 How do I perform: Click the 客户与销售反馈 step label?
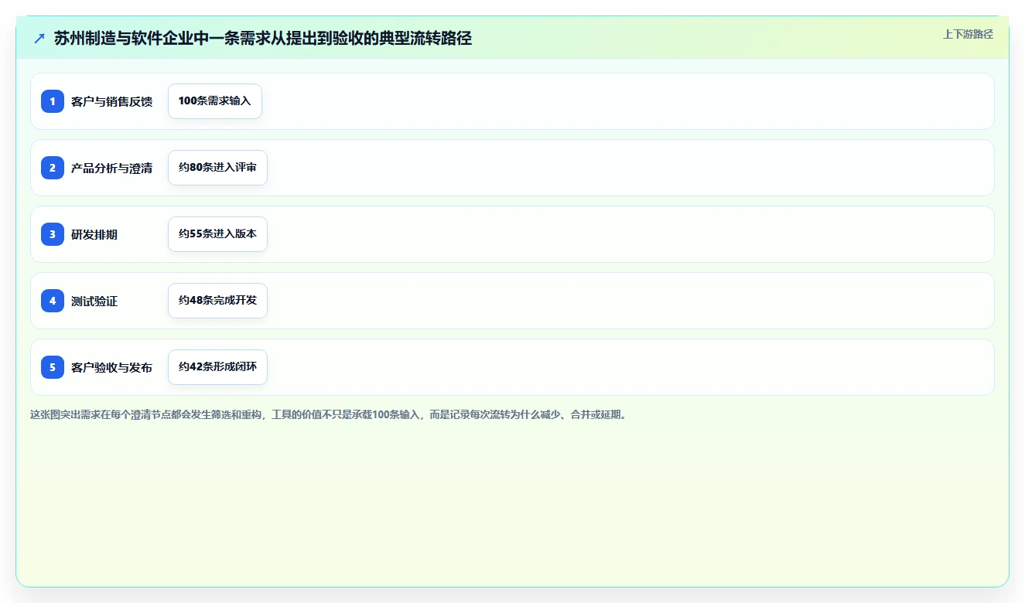coord(111,101)
